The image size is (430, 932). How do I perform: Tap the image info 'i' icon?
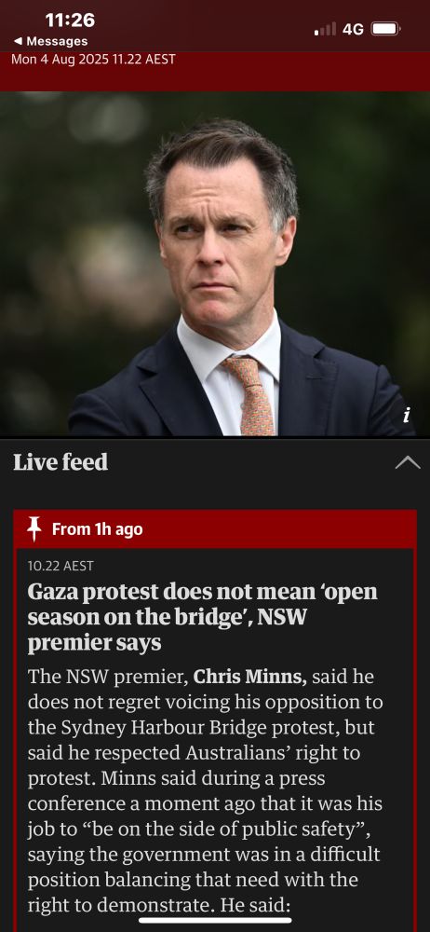coord(406,416)
